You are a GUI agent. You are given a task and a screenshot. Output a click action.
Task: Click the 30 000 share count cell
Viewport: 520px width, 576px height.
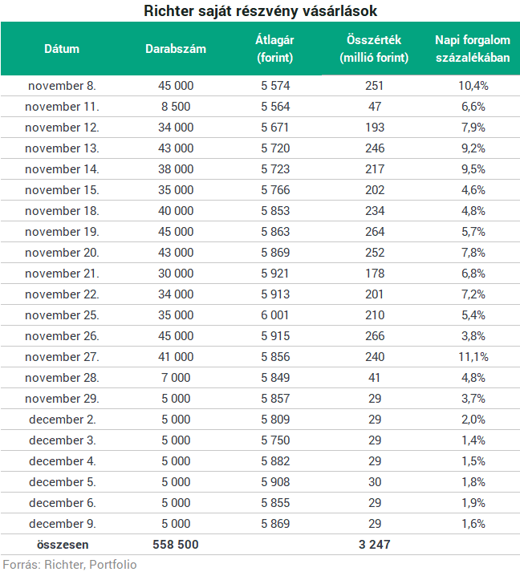[176, 274]
